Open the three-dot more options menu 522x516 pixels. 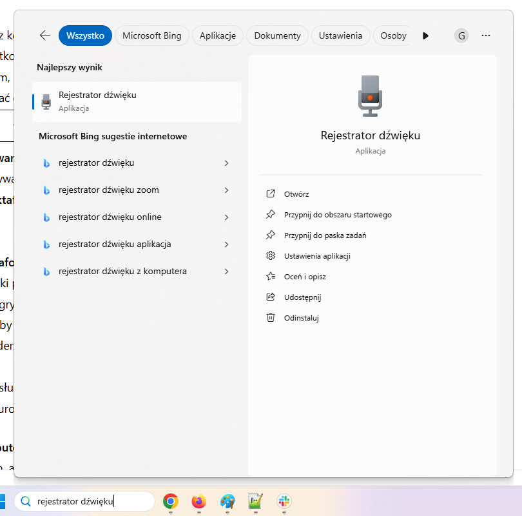486,35
